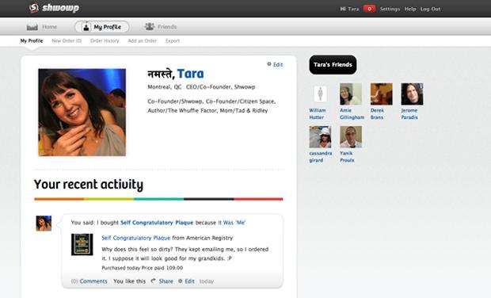491x298 pixels.
Task: Click the gear icon next to activity Edit
Action: pyautogui.click(x=181, y=281)
